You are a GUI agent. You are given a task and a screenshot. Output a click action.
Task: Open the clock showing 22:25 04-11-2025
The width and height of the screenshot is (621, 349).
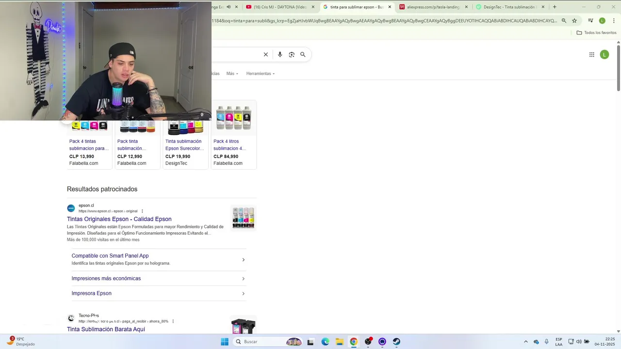coord(605,342)
